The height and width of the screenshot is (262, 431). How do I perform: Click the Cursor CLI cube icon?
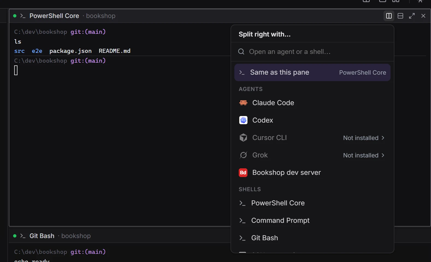243,138
